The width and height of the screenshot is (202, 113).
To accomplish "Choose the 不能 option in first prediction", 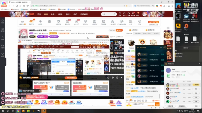I will 62,87.
